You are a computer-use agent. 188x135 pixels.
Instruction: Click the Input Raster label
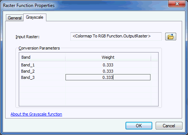coord(28,37)
